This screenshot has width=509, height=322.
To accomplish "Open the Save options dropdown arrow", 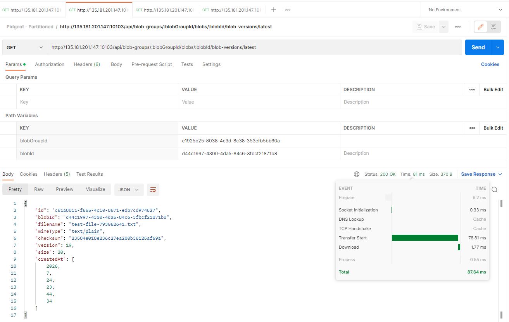I will pyautogui.click(x=444, y=27).
